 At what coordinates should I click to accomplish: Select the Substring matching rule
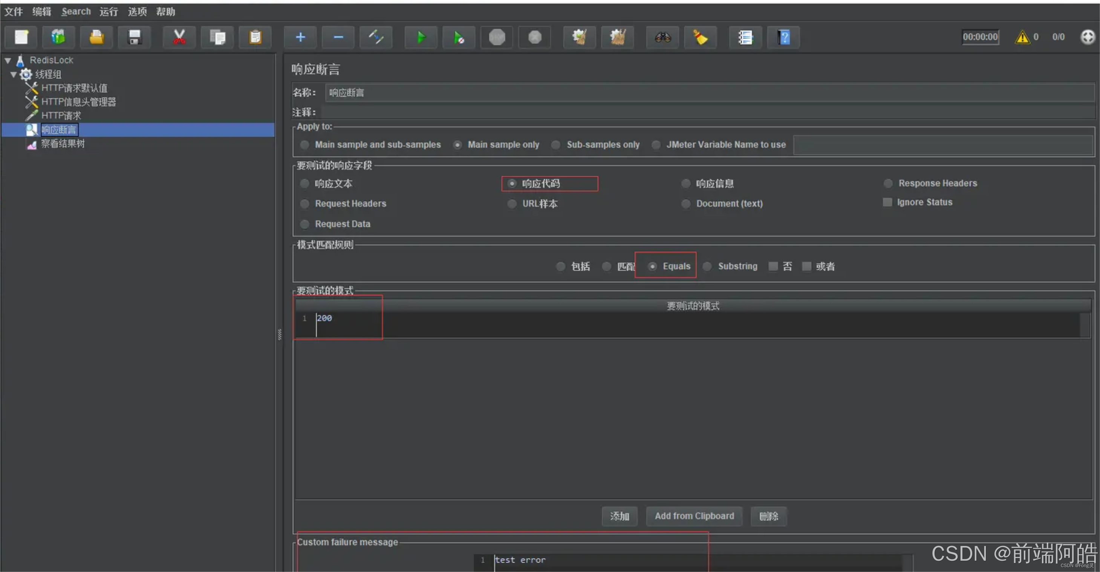coord(707,266)
